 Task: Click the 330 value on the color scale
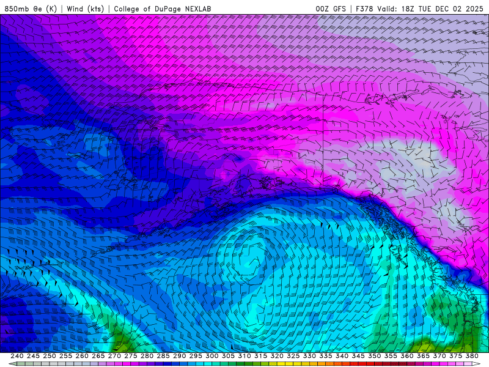(309, 356)
